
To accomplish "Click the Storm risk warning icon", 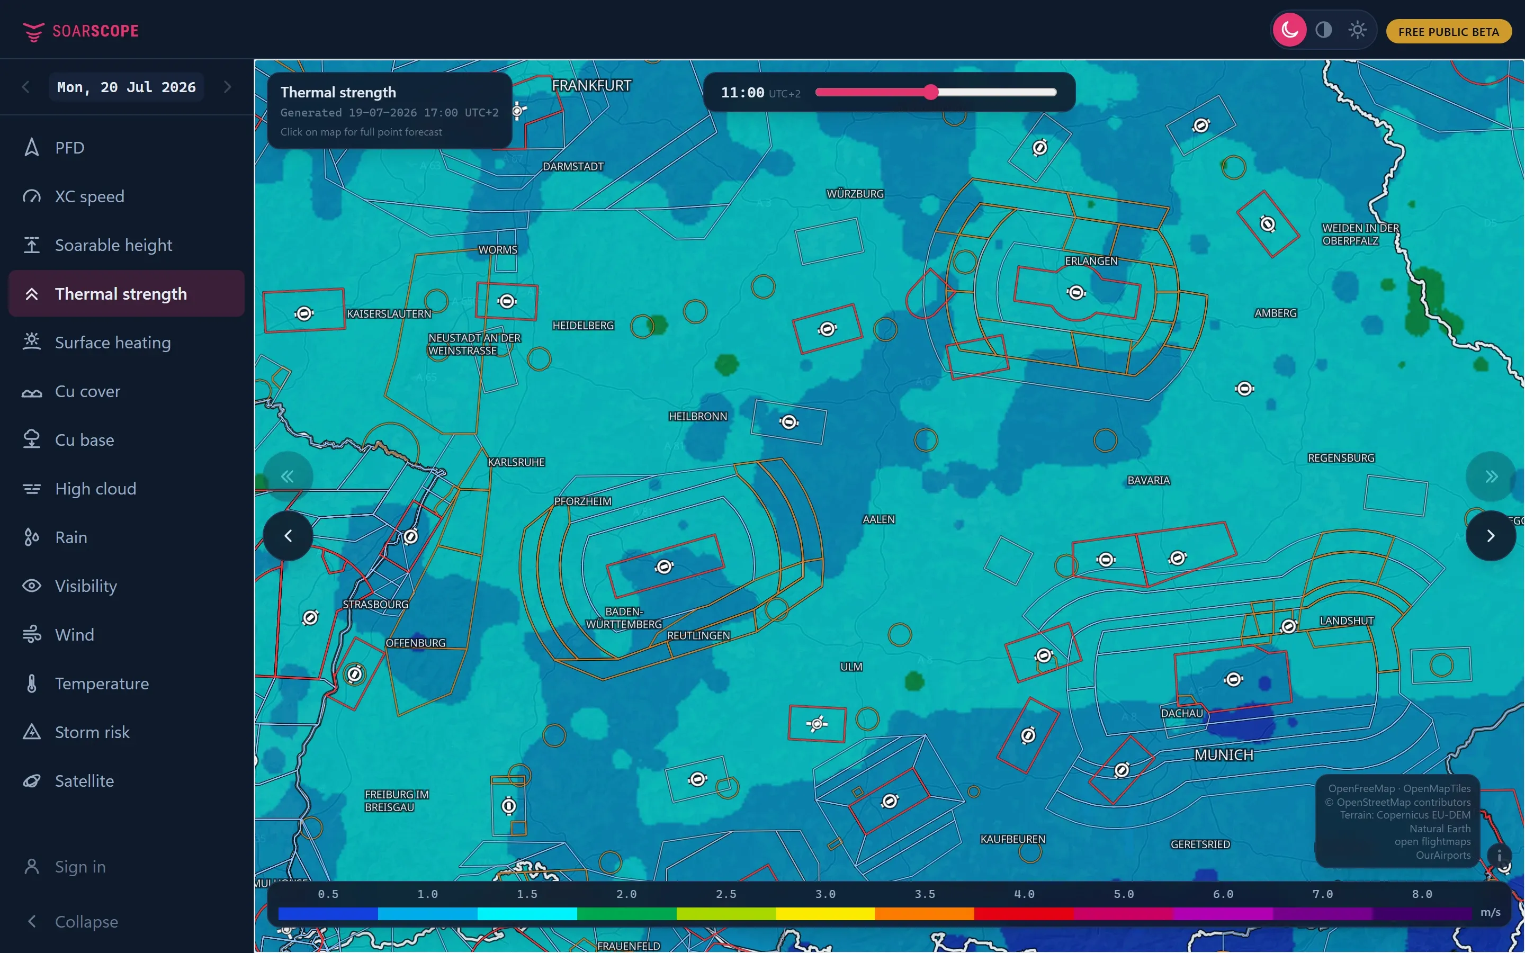I will (32, 732).
